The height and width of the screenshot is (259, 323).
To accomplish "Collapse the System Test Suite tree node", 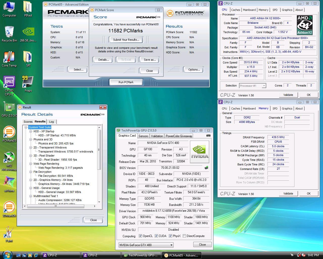I will 26,127.
